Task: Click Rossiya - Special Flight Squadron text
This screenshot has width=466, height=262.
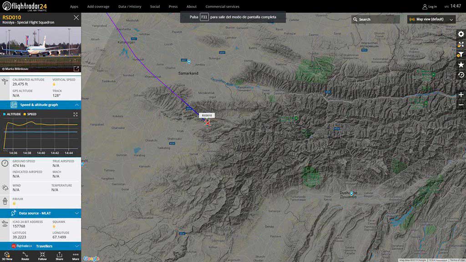Action: pyautogui.click(x=28, y=22)
